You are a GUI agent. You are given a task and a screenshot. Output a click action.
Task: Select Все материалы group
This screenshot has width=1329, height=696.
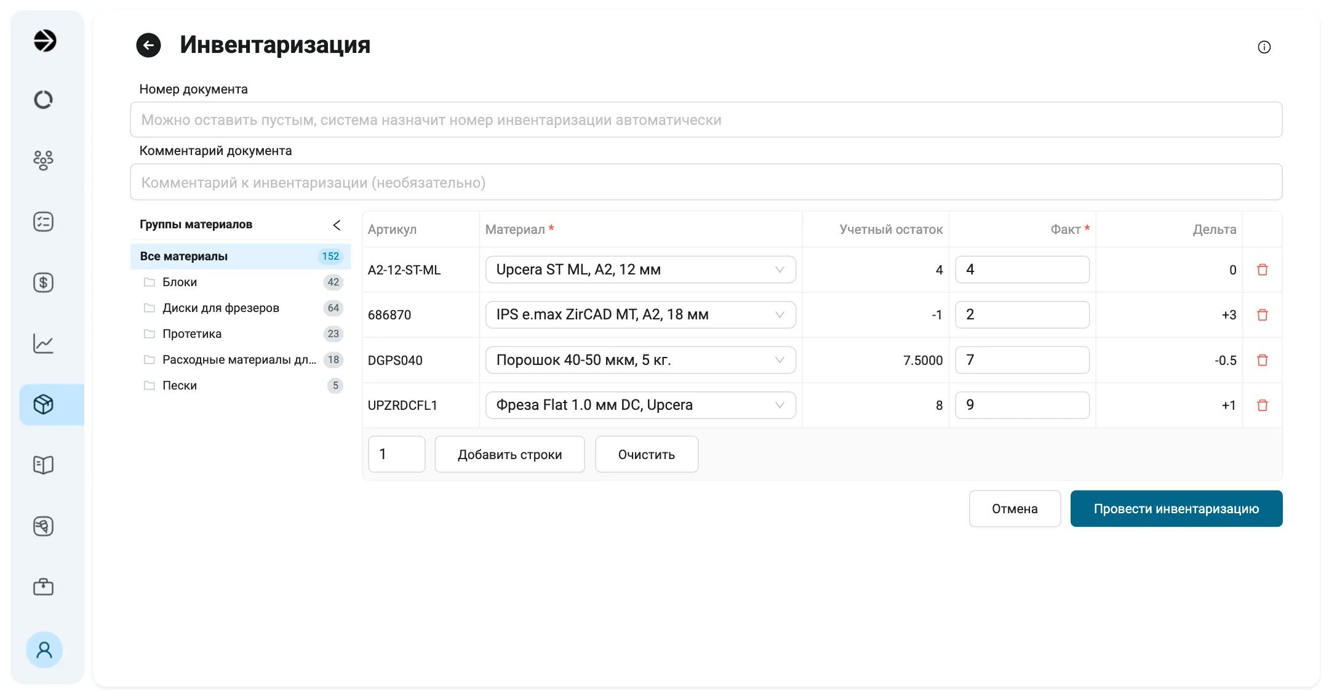[x=241, y=257]
